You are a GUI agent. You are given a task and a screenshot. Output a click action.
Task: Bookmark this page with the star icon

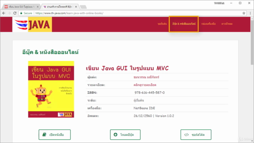point(244,13)
